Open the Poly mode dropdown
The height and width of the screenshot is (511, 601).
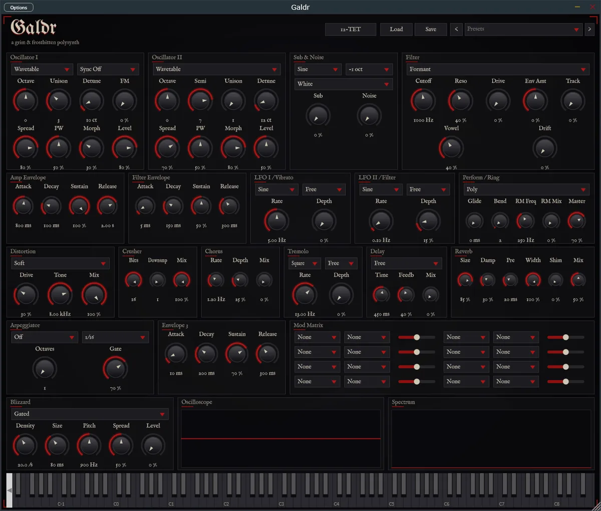pos(526,190)
